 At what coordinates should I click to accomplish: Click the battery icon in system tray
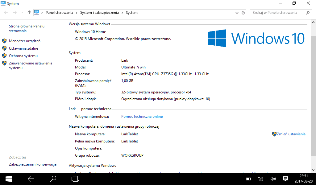coord(248,179)
